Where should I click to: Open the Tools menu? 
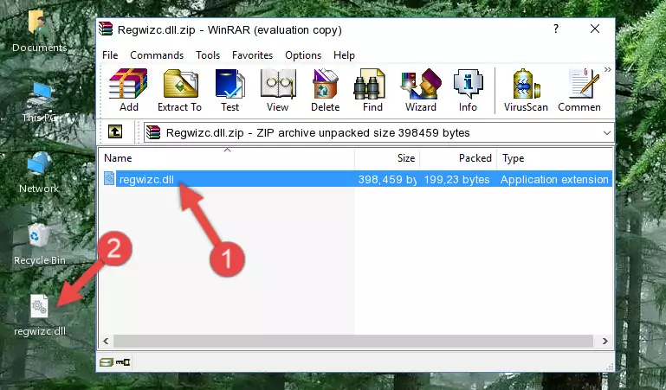tap(208, 55)
